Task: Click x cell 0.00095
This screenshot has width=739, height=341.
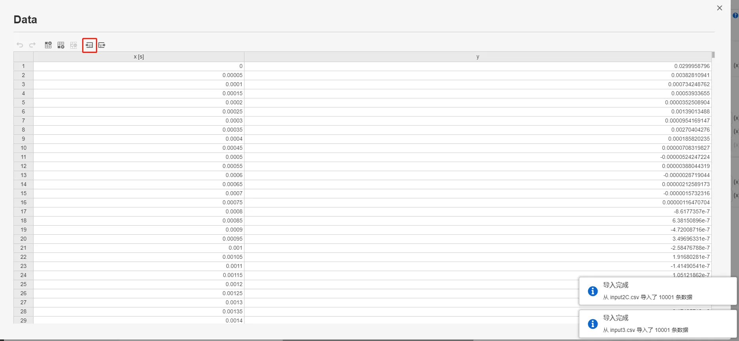Action: point(139,239)
